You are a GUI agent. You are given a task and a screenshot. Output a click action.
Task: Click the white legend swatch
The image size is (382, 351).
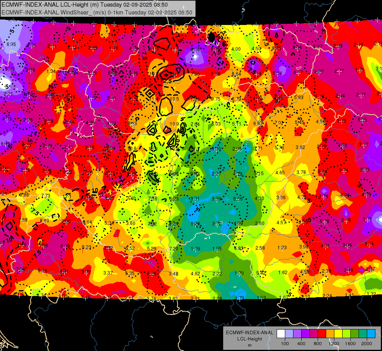click(281, 334)
